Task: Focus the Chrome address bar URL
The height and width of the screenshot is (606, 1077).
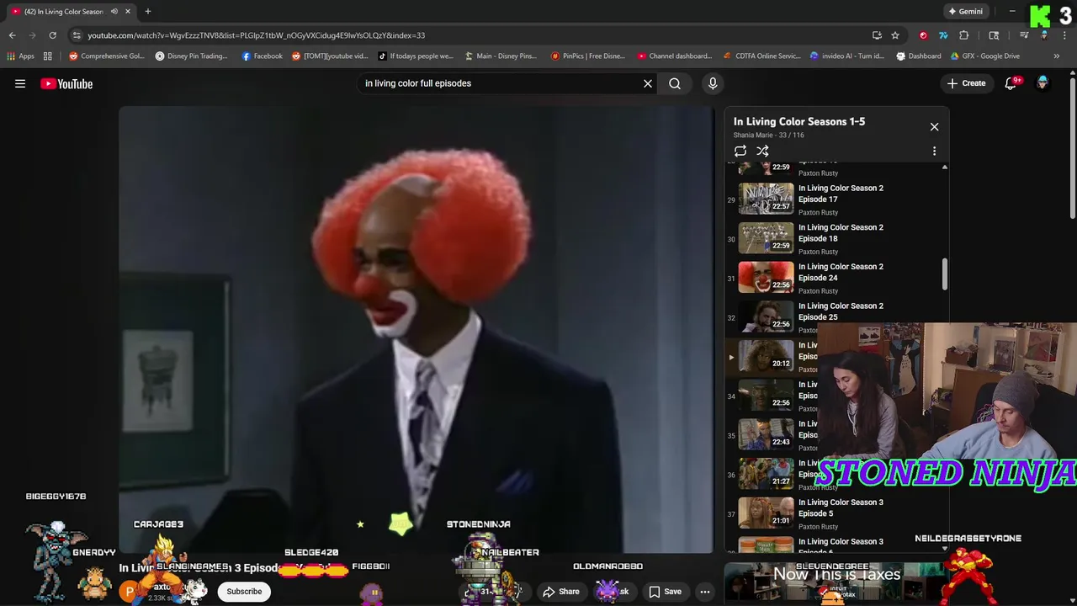Action: pyautogui.click(x=257, y=35)
